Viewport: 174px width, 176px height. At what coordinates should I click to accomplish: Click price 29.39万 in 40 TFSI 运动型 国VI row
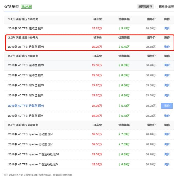click(97, 65)
